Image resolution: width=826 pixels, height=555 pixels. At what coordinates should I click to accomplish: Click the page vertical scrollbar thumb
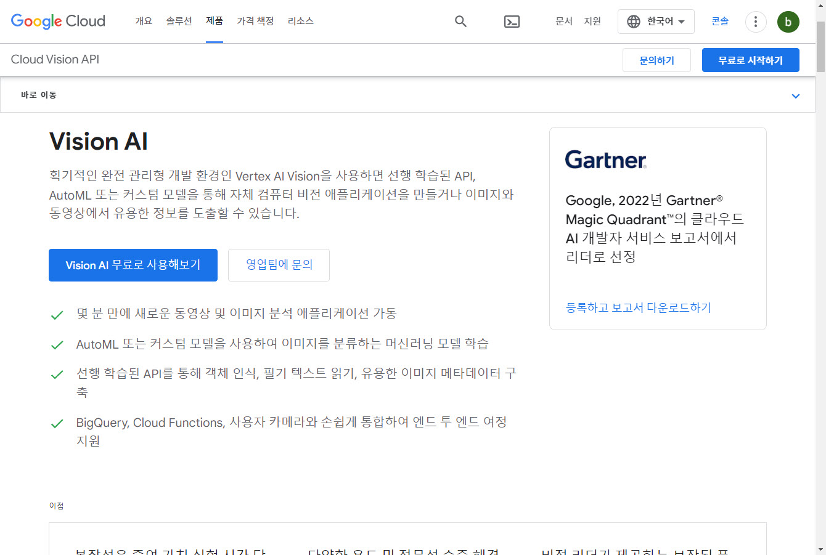[x=820, y=46]
